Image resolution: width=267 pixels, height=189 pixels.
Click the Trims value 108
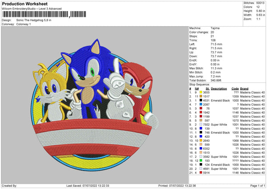click(x=213, y=40)
